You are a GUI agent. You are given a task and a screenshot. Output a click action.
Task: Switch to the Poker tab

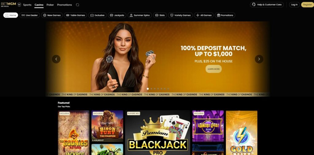coord(50,5)
